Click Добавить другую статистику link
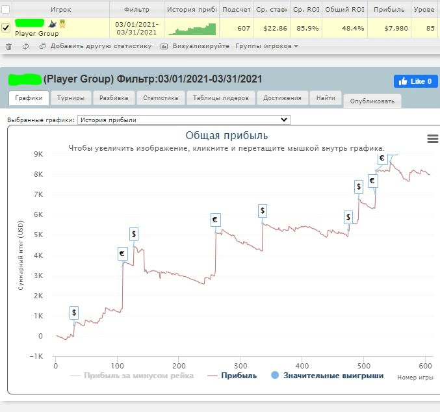Viewport: 440px width, 412px height. tap(96, 46)
